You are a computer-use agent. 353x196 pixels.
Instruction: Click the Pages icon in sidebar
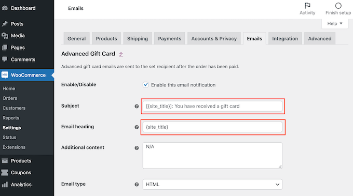pyautogui.click(x=5, y=48)
